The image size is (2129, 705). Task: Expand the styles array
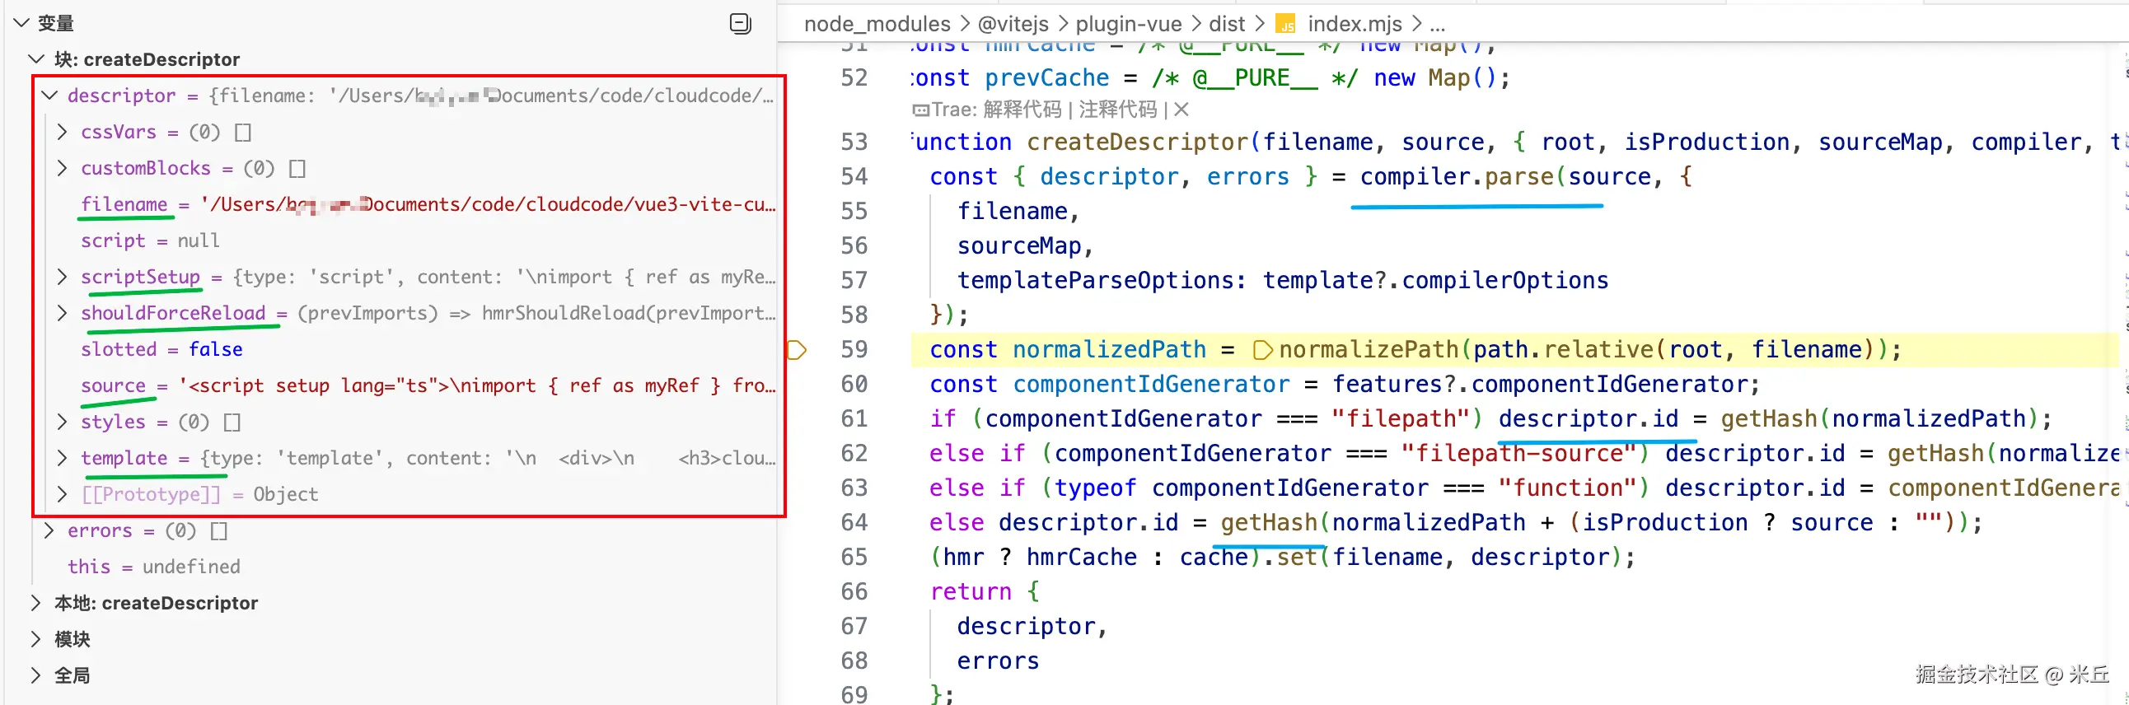(62, 422)
